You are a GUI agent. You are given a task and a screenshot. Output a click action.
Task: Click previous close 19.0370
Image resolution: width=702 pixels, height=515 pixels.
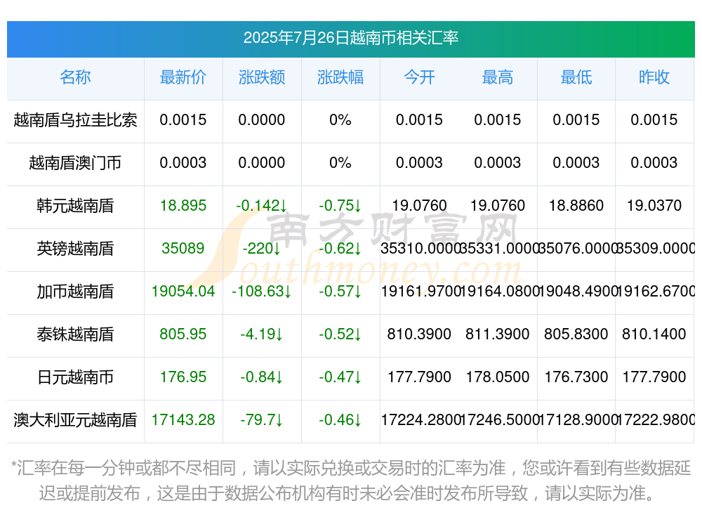pyautogui.click(x=654, y=206)
